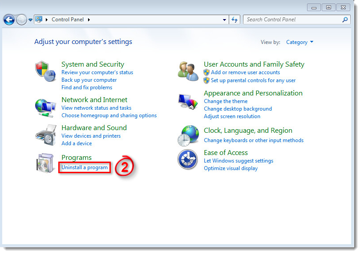This screenshot has width=360, height=254.
Task: Open Back up your computer
Action: click(x=89, y=80)
